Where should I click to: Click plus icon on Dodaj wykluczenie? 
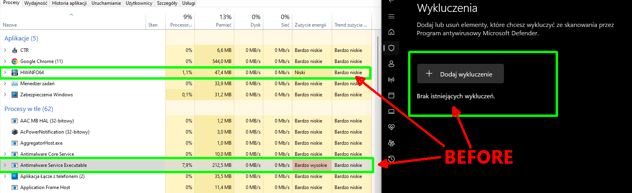[429, 73]
